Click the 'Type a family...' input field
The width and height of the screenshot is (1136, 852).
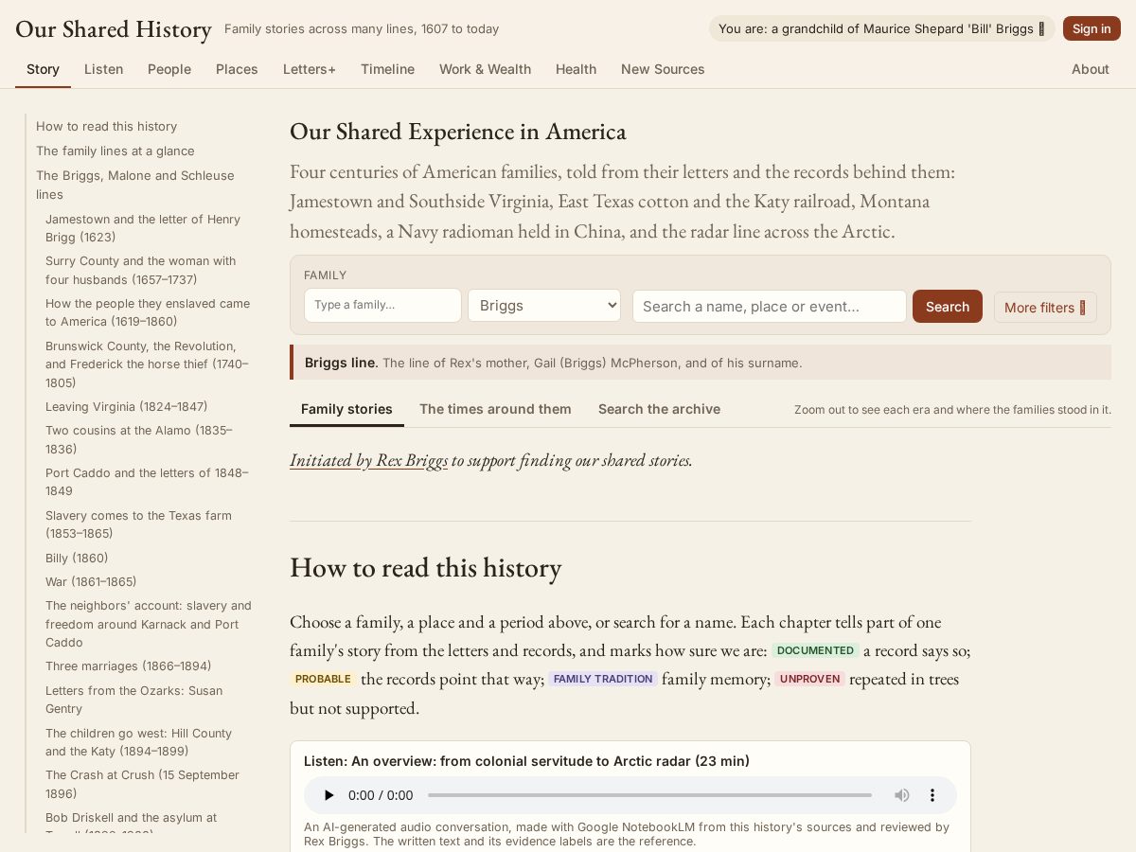tap(382, 306)
